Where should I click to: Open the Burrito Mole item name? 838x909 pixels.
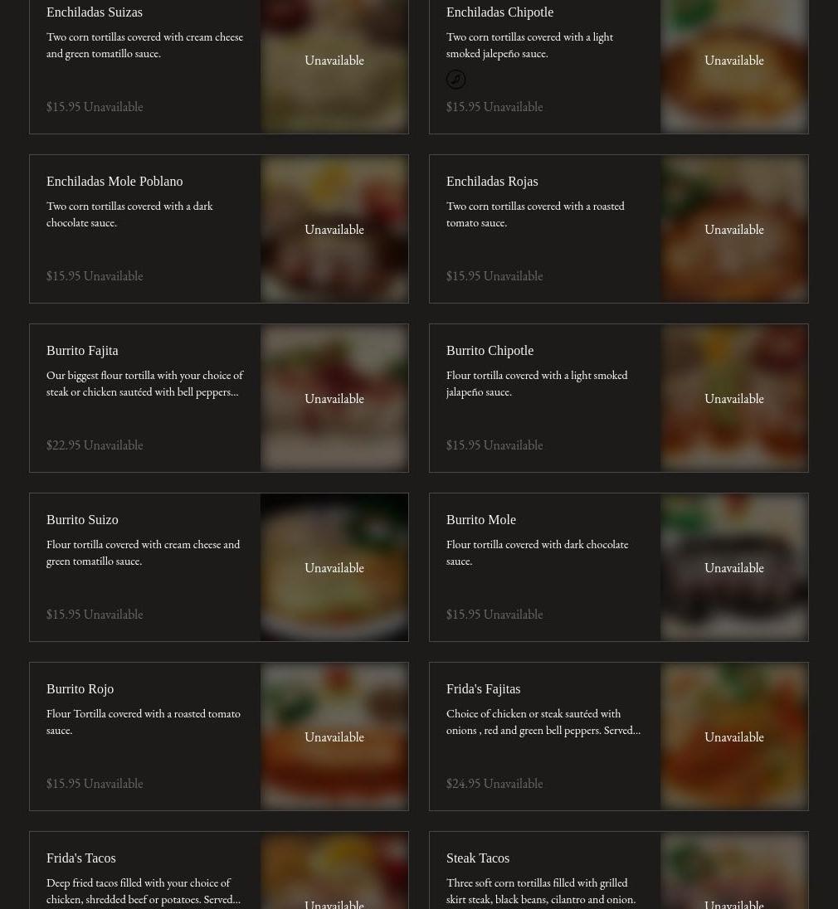[x=480, y=520]
